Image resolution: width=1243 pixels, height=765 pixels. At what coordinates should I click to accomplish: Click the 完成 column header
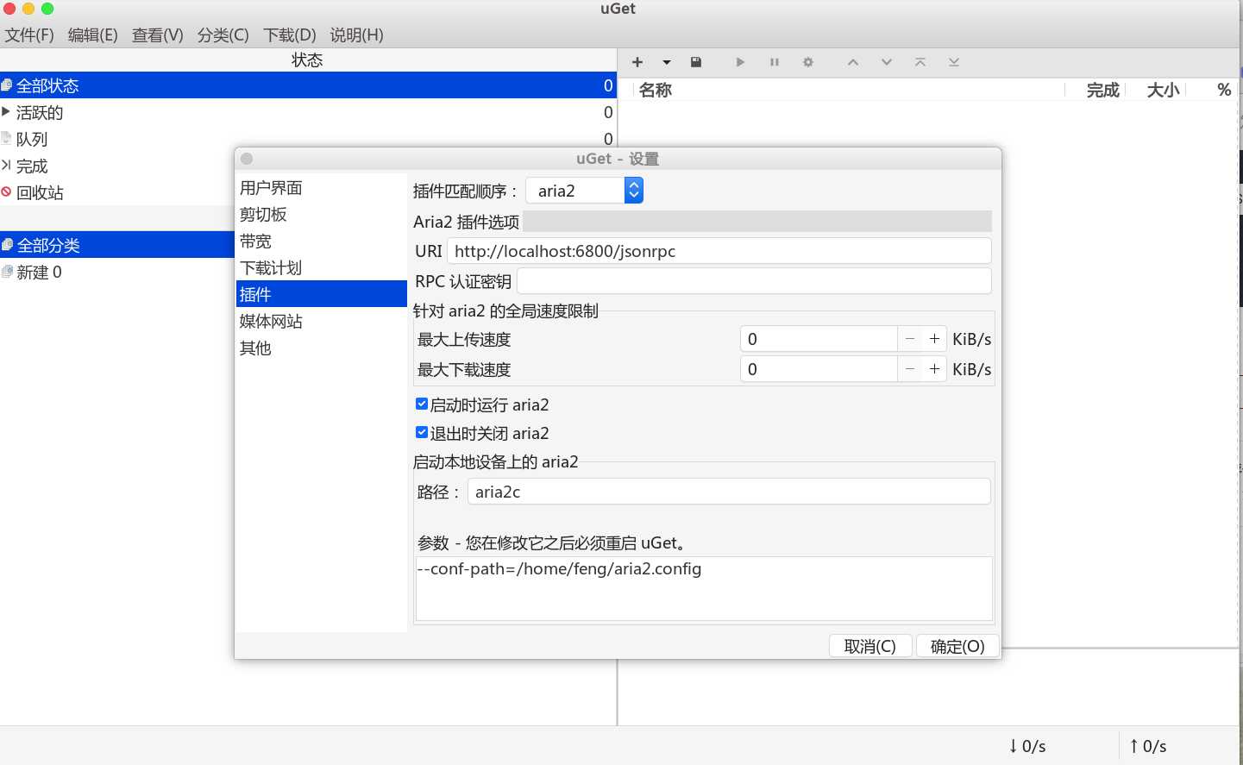[x=1102, y=90]
